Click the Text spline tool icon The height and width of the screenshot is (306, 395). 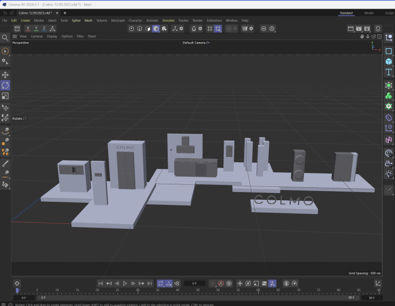point(389,72)
